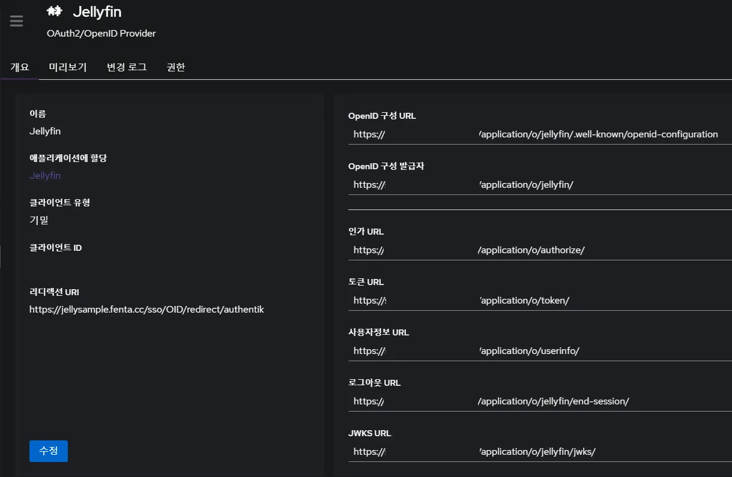Switch to the 미리보기 tab
Image resolution: width=732 pixels, height=477 pixels.
tap(68, 67)
